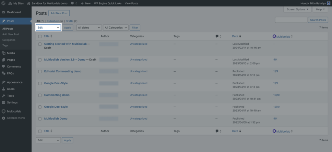
Task: Sort by comments icon in header
Action: [x=218, y=36]
